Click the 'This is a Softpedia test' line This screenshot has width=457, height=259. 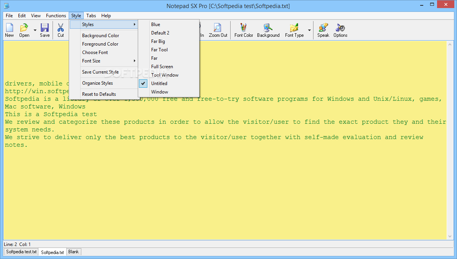tap(51, 115)
